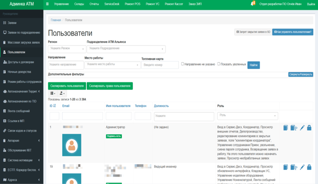Viewport: 318px width, 184px height.
Task: Open the notifications bell icon
Action: click(x=253, y=4)
